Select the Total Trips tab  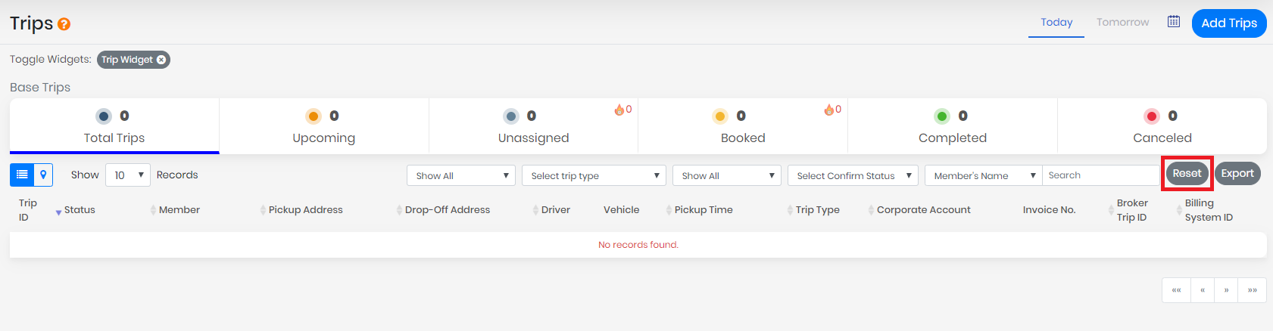tap(114, 126)
